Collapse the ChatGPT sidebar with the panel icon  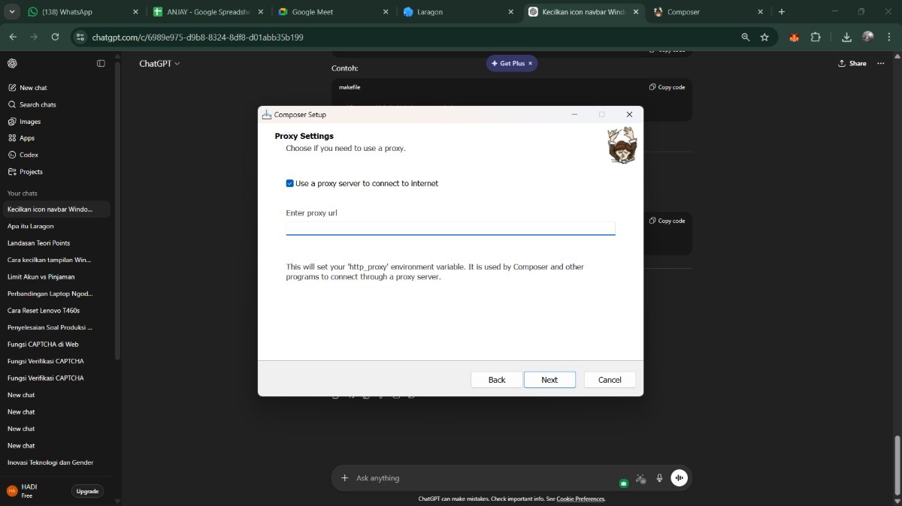(101, 64)
